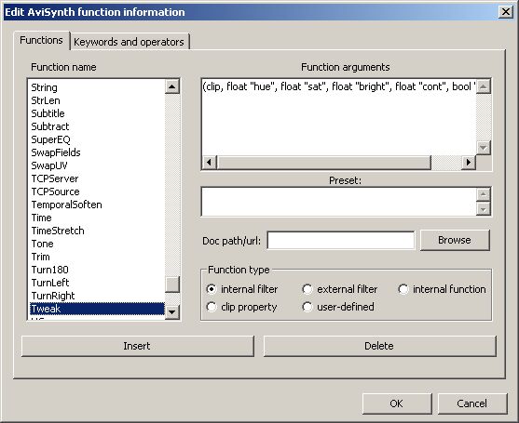The image size is (519, 423).
Task: Click the arguments box up scroll arrow
Action: (x=484, y=86)
